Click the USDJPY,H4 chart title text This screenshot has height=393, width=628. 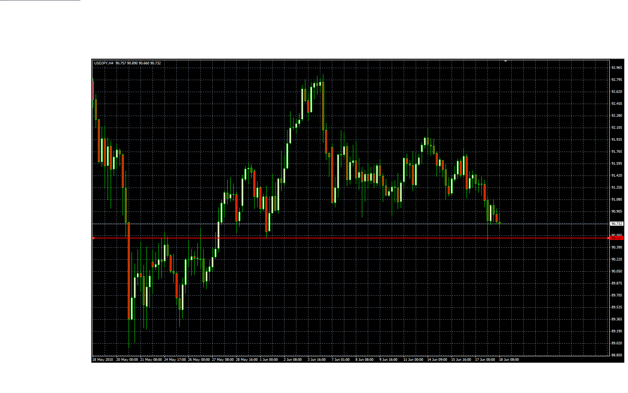click(104, 63)
